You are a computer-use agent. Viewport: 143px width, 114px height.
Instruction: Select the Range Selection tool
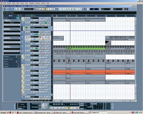coord(60,9)
